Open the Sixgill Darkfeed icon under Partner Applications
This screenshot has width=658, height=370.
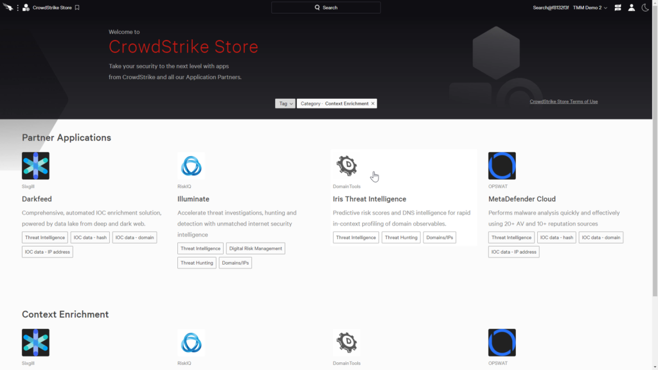tap(36, 166)
